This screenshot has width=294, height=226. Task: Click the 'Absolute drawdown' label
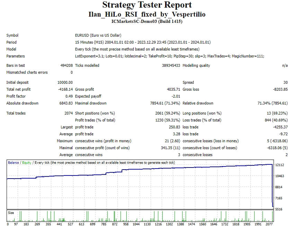[x=22, y=103]
